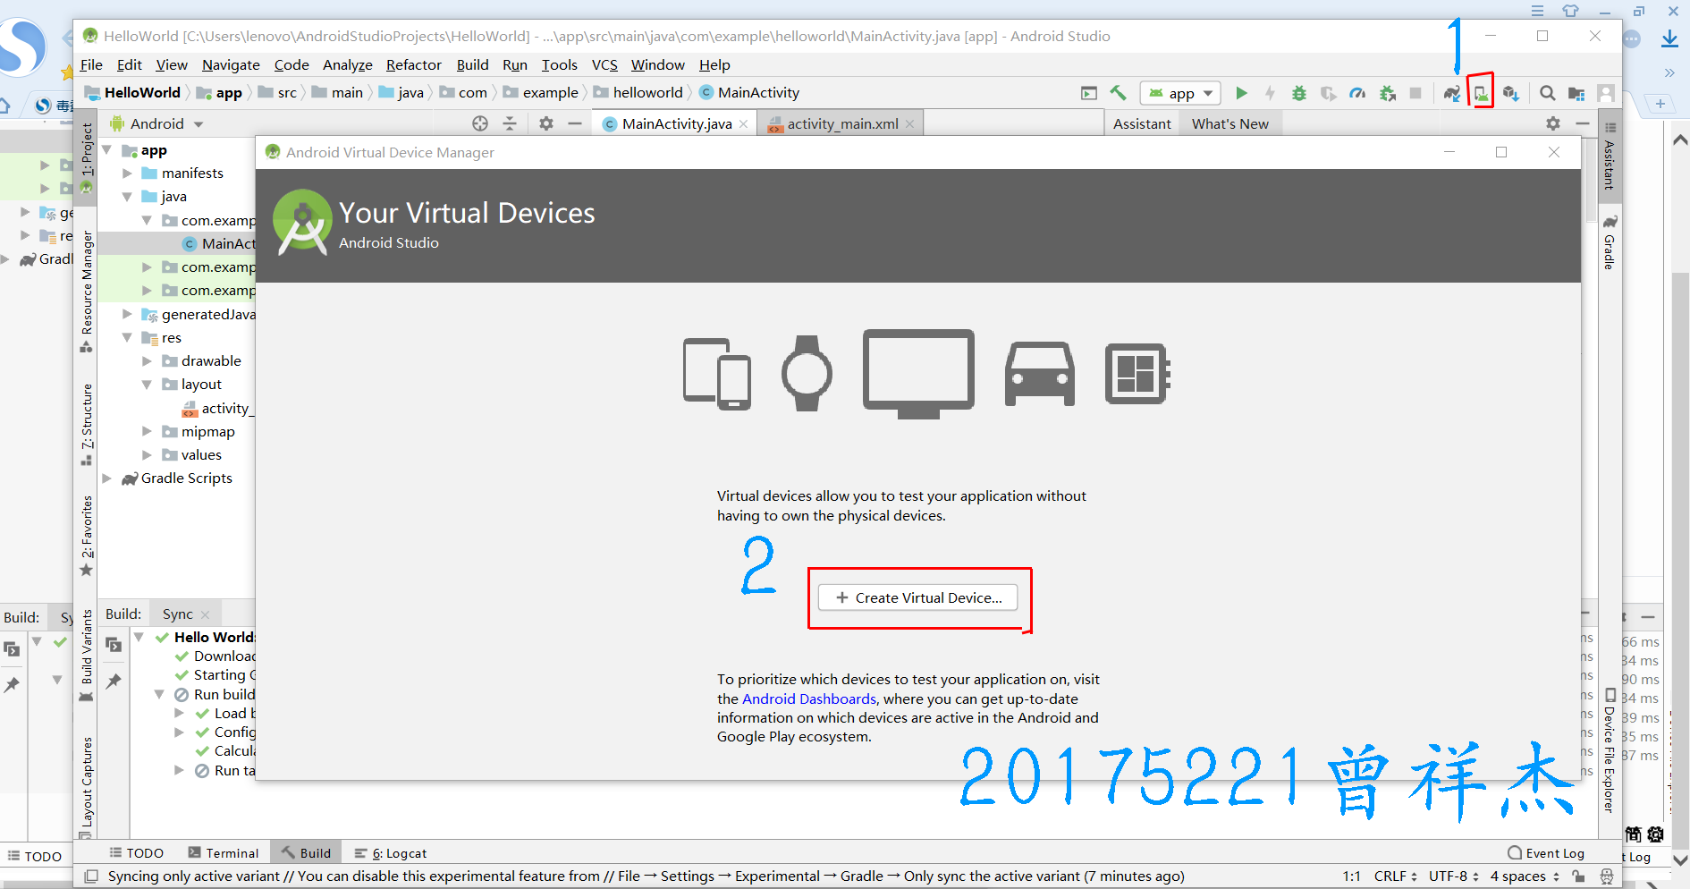Open Assistant panel gear options
Screen dimensions: 1690x889
[1553, 123]
